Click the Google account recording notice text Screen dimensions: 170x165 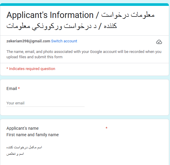coord(84,54)
